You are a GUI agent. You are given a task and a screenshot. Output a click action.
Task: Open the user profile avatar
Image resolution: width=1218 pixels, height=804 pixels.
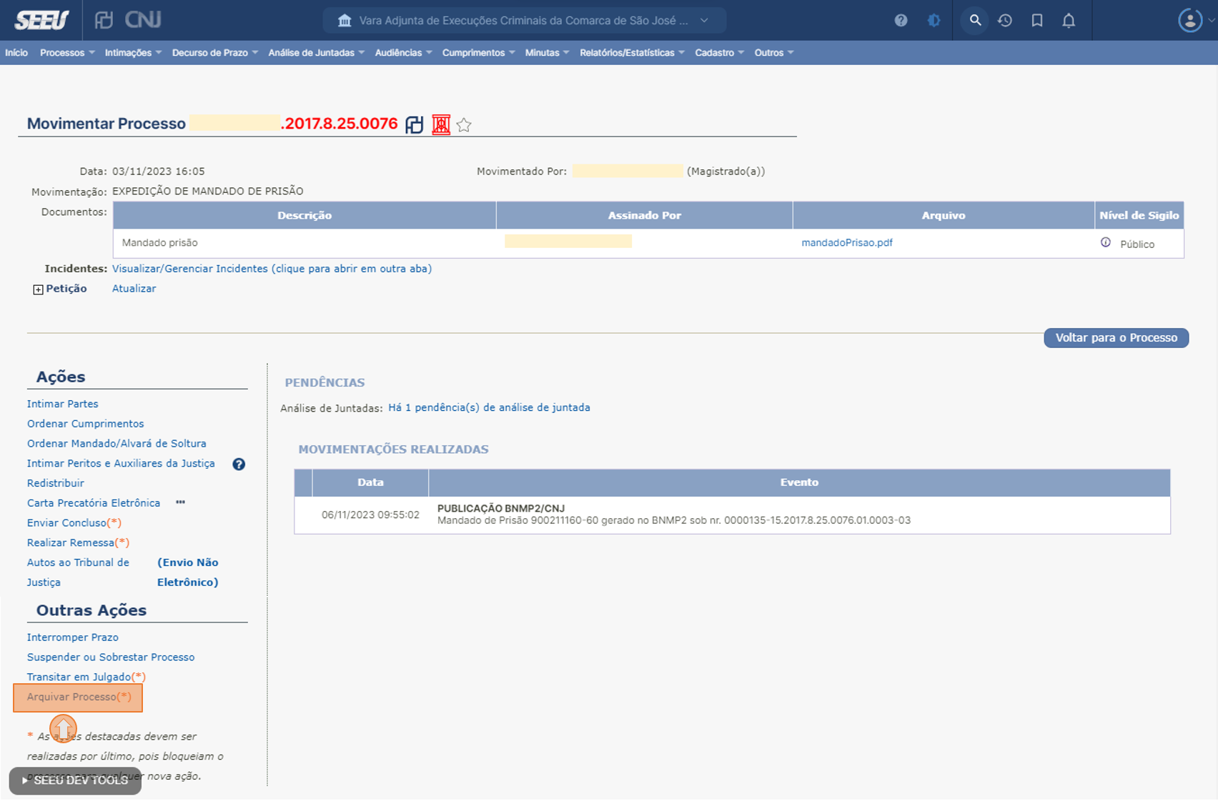pos(1190,20)
